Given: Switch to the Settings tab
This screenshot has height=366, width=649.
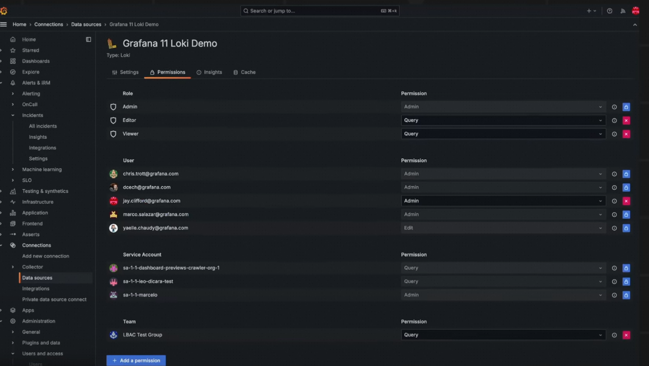Looking at the screenshot, I should pyautogui.click(x=125, y=72).
